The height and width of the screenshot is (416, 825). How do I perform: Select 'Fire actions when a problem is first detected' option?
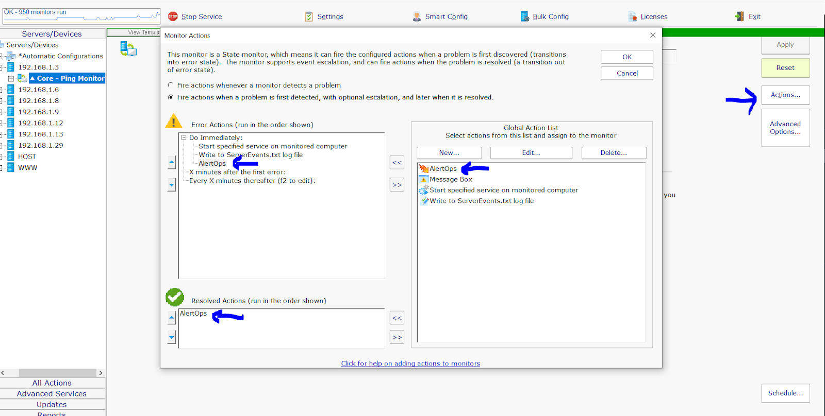(171, 97)
